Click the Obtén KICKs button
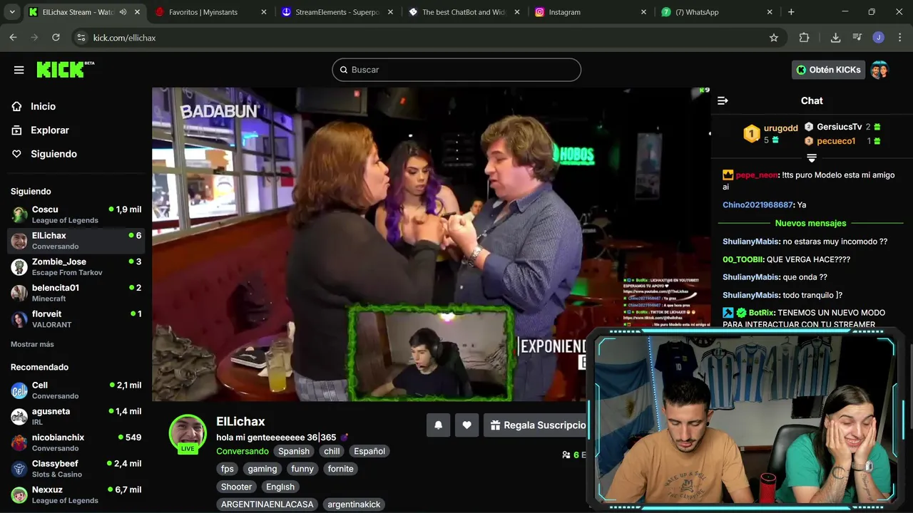 (828, 70)
